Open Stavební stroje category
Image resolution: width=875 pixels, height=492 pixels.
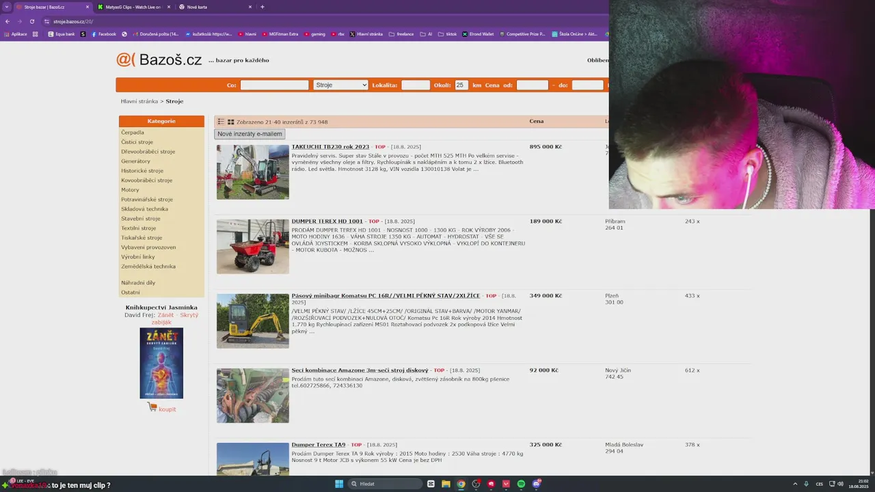pyautogui.click(x=140, y=219)
